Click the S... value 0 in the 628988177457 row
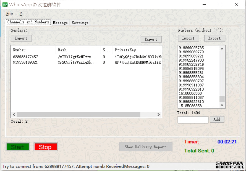This screenshot has height=171, width=246. point(104,57)
